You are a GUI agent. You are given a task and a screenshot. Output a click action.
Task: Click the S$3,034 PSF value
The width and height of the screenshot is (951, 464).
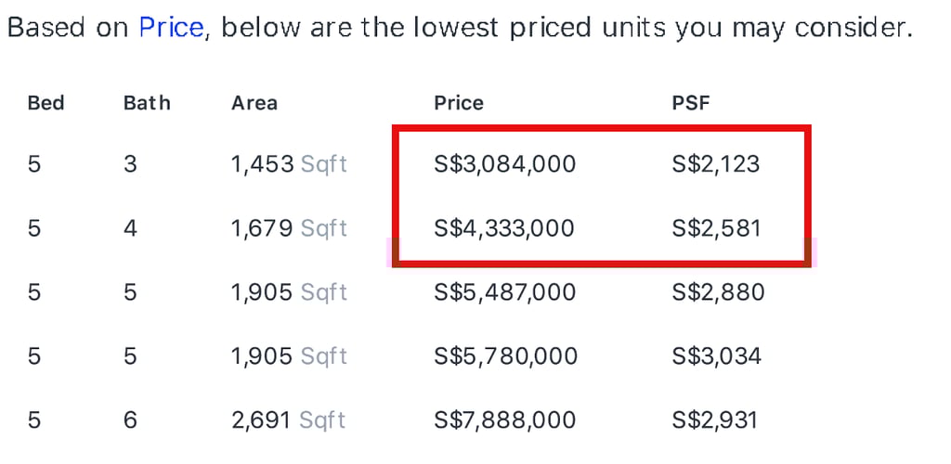click(x=717, y=356)
